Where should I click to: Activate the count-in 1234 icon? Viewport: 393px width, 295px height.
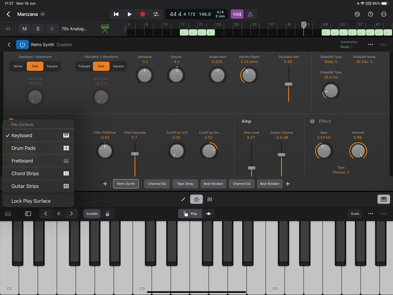point(237,13)
